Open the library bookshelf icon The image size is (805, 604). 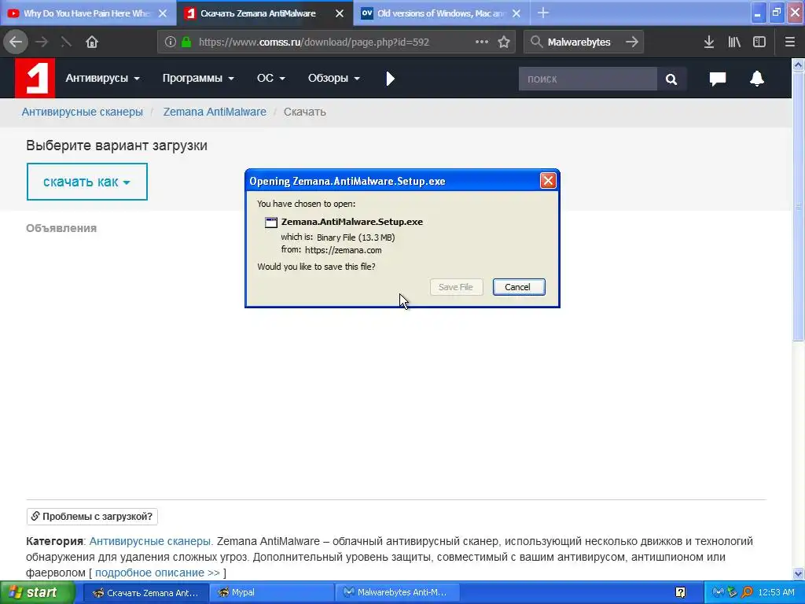pos(734,42)
